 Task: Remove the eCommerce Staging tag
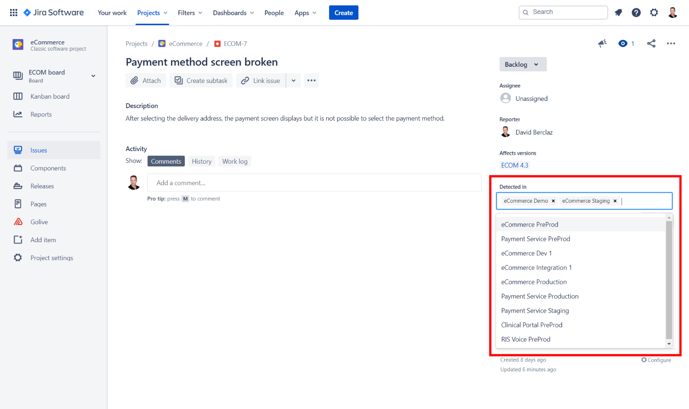615,201
